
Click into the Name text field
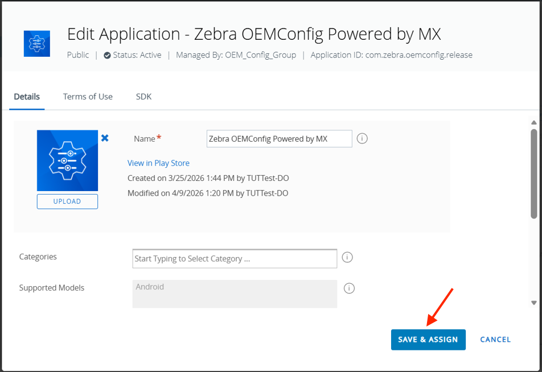coord(279,139)
